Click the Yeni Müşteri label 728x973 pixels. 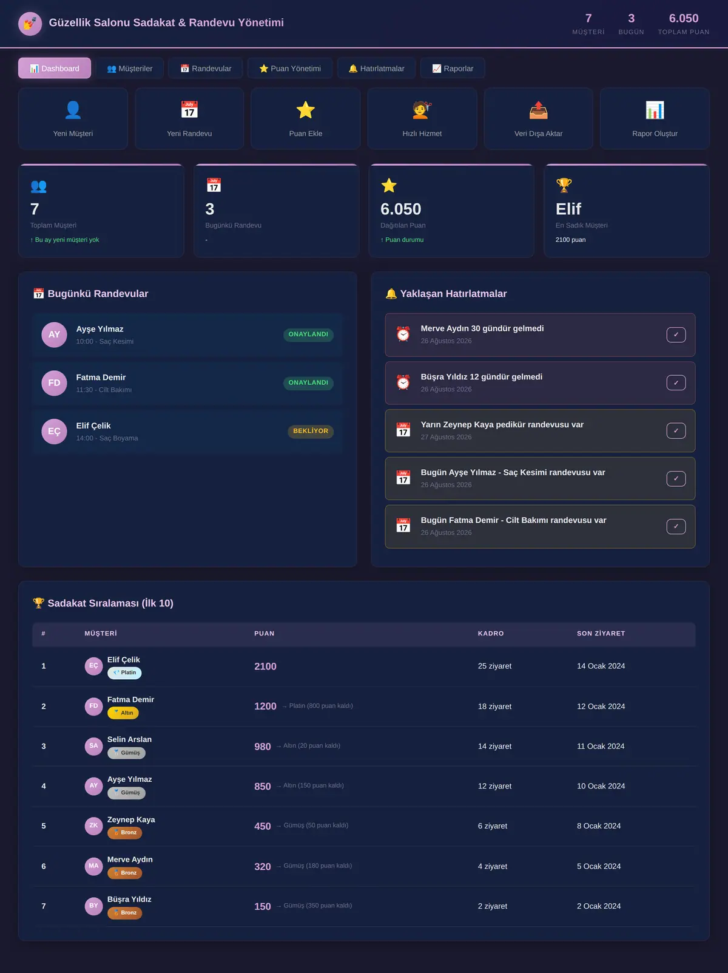tap(73, 134)
